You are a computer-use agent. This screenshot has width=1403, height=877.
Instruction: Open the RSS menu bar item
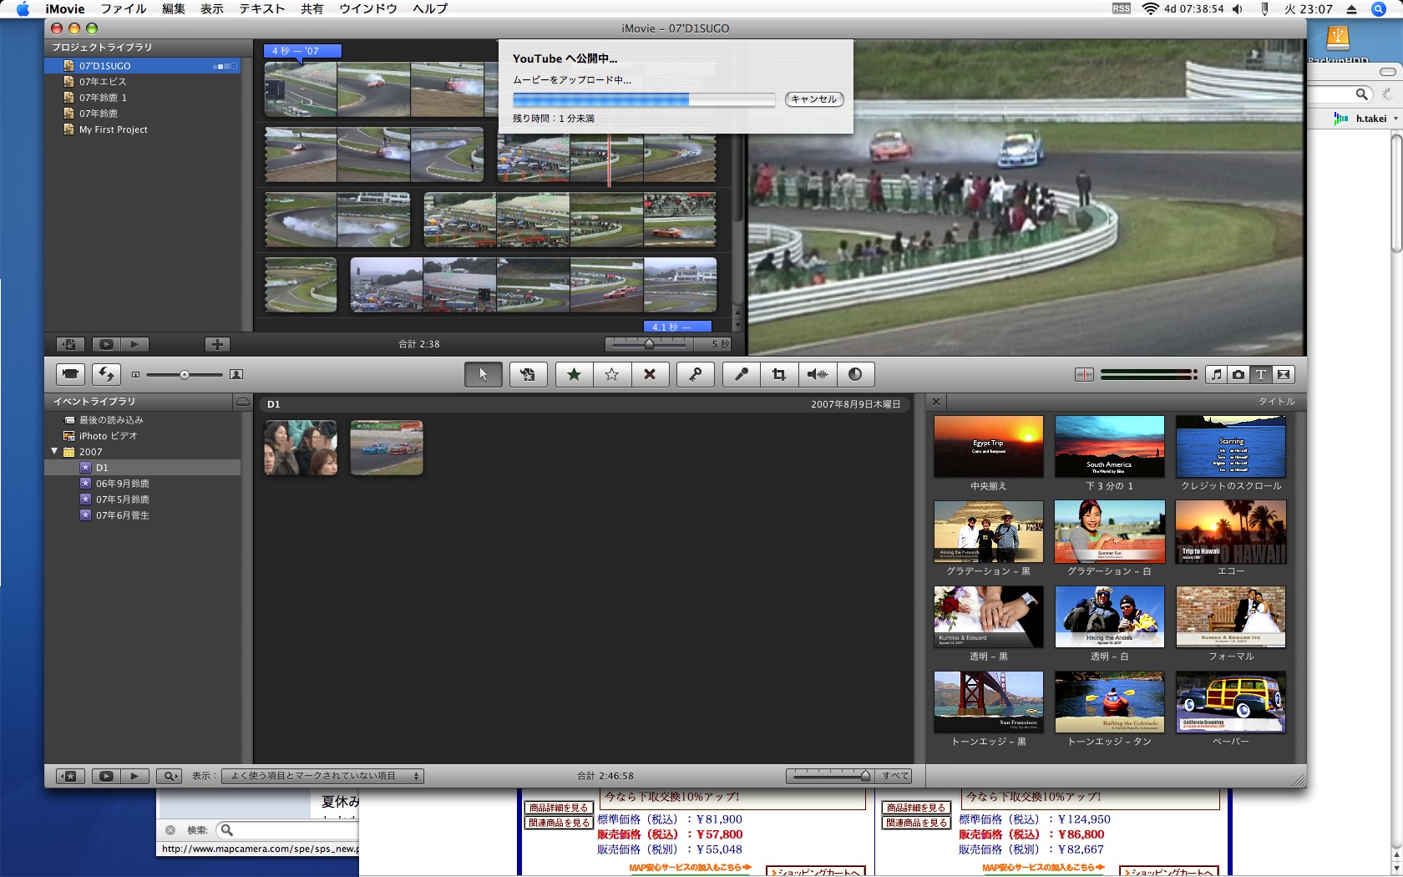click(x=1121, y=8)
